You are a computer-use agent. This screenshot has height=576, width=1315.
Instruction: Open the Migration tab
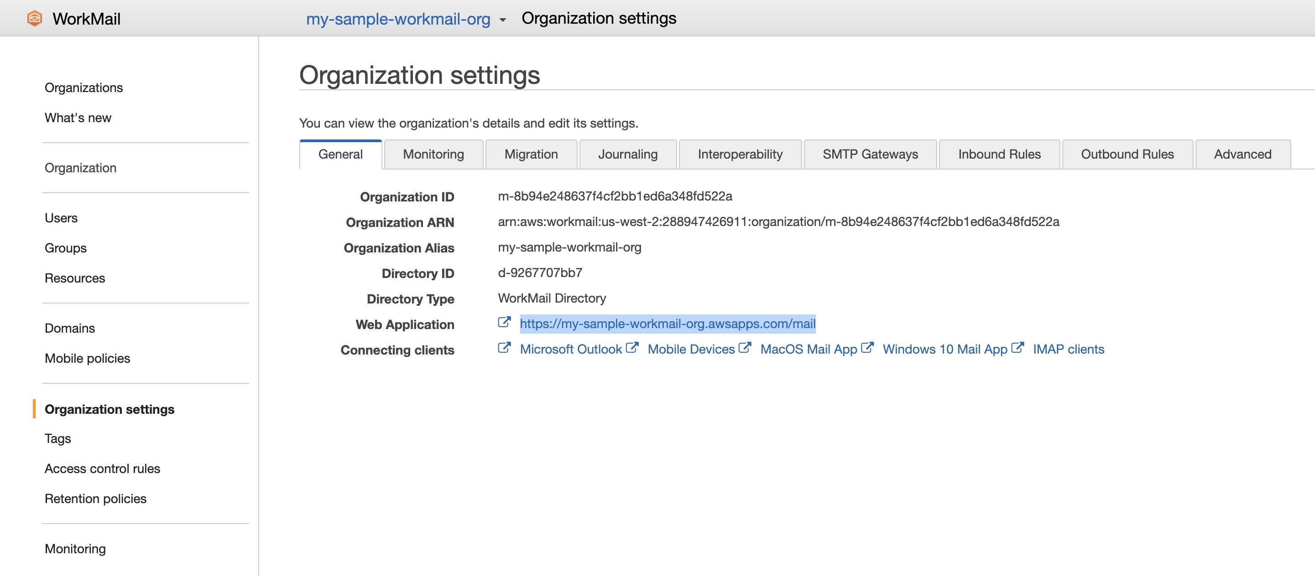coord(531,154)
